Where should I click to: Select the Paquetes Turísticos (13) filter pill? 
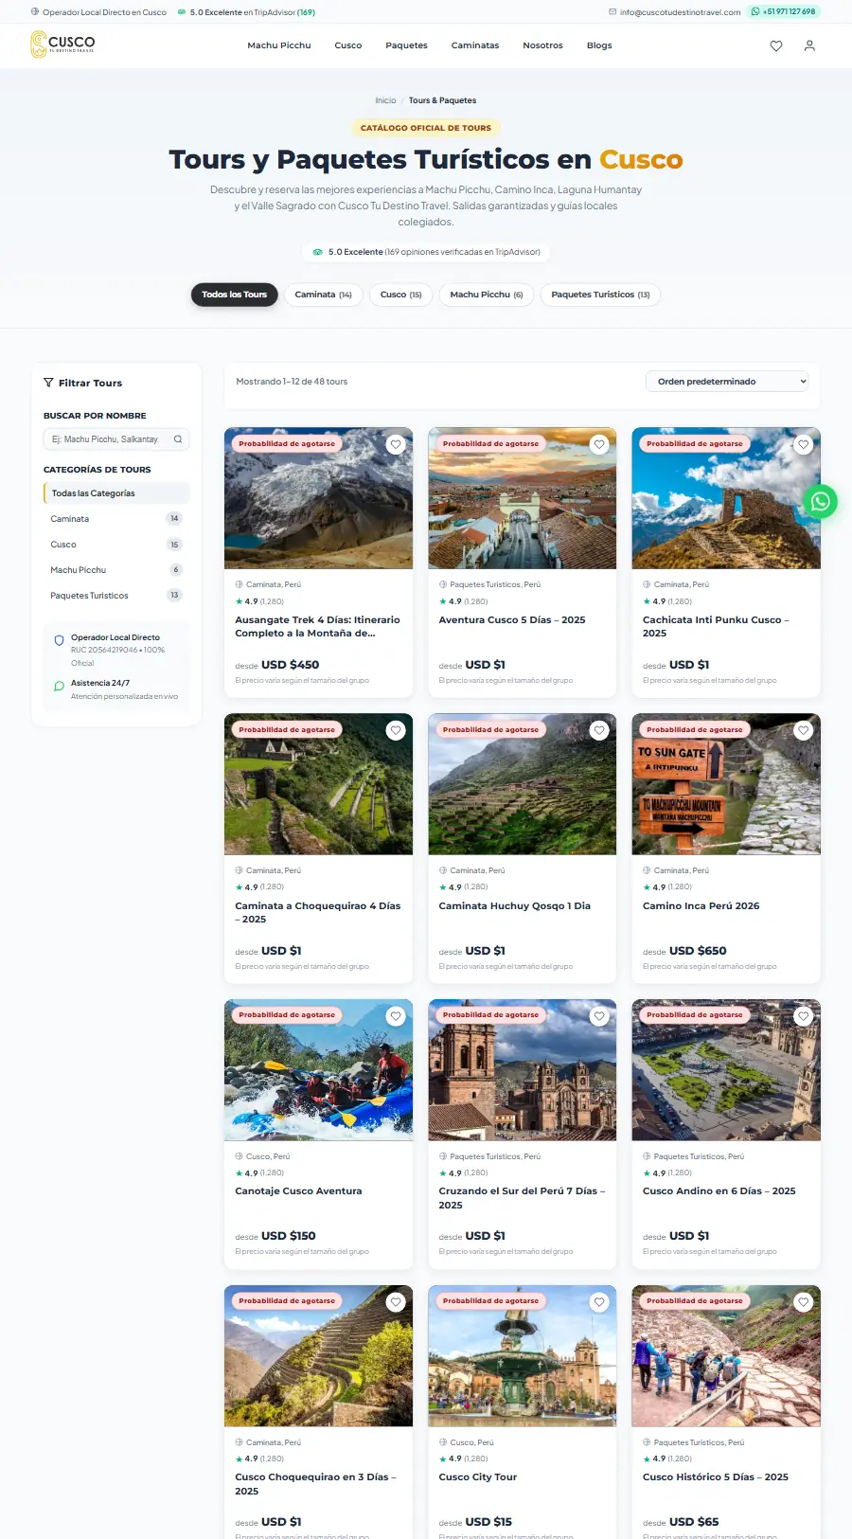point(601,295)
